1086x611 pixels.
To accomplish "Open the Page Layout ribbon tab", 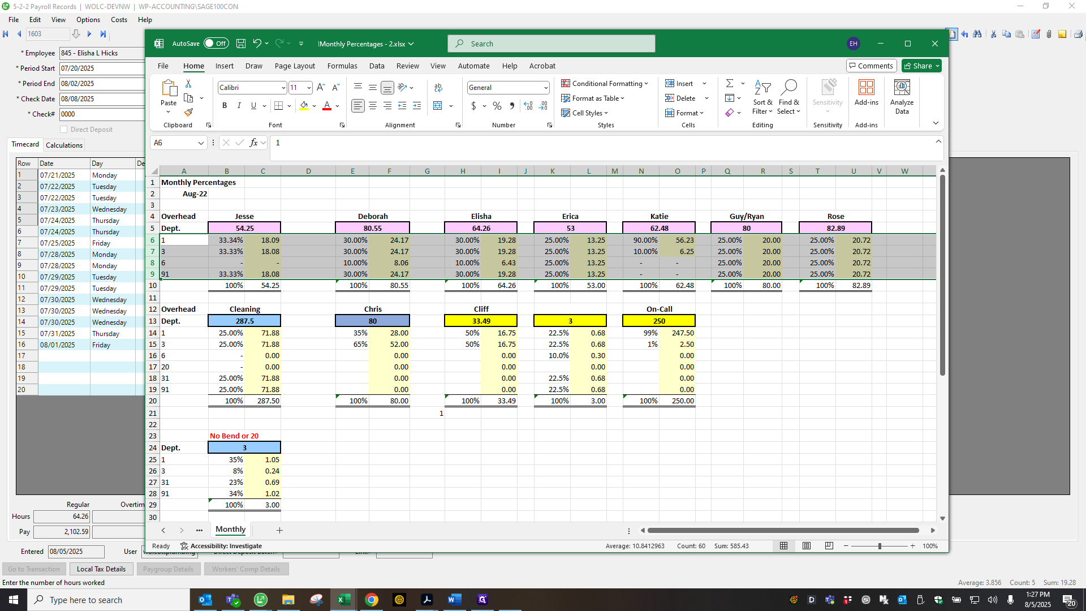I will point(295,66).
